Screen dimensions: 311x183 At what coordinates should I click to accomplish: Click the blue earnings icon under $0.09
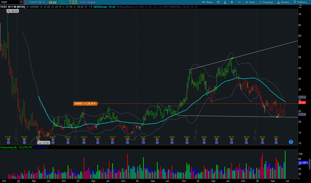coord(217,142)
